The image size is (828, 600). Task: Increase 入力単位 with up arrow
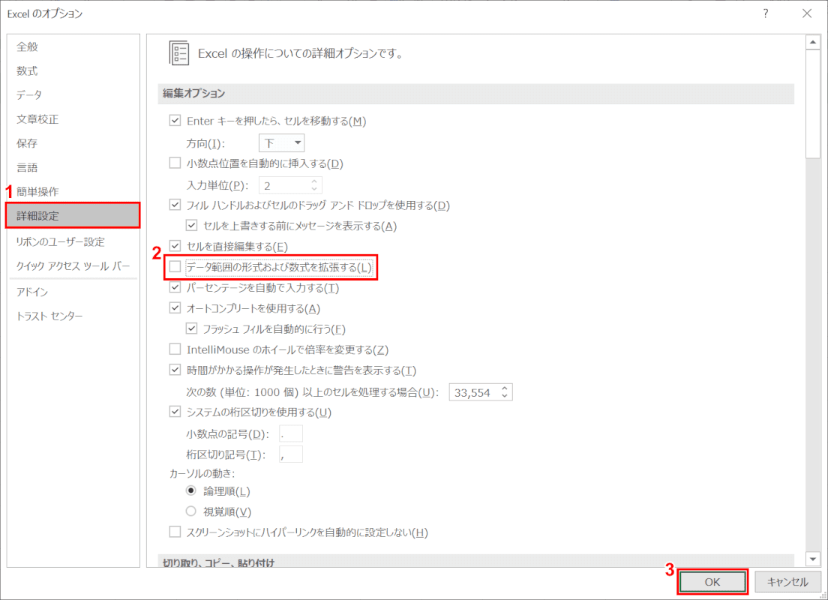(314, 181)
